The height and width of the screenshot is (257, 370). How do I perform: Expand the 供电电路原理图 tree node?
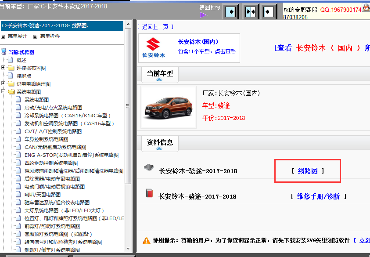3,83
